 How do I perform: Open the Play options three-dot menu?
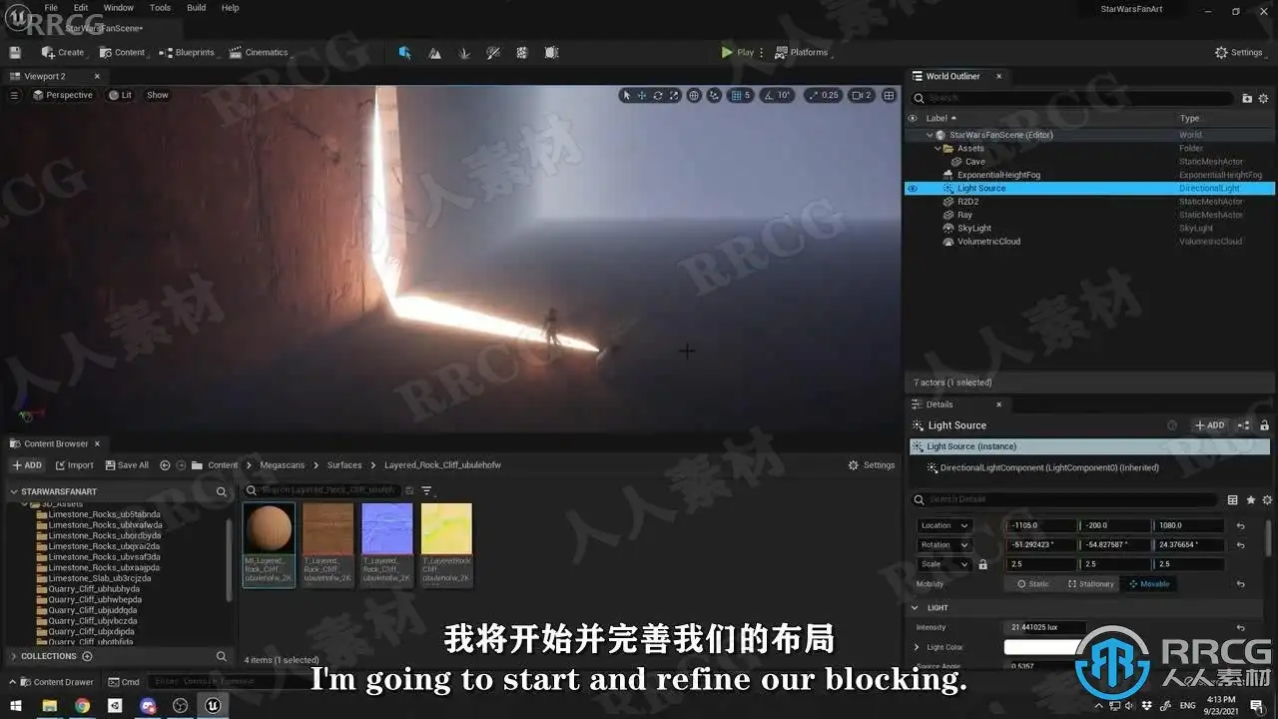pyautogui.click(x=762, y=52)
